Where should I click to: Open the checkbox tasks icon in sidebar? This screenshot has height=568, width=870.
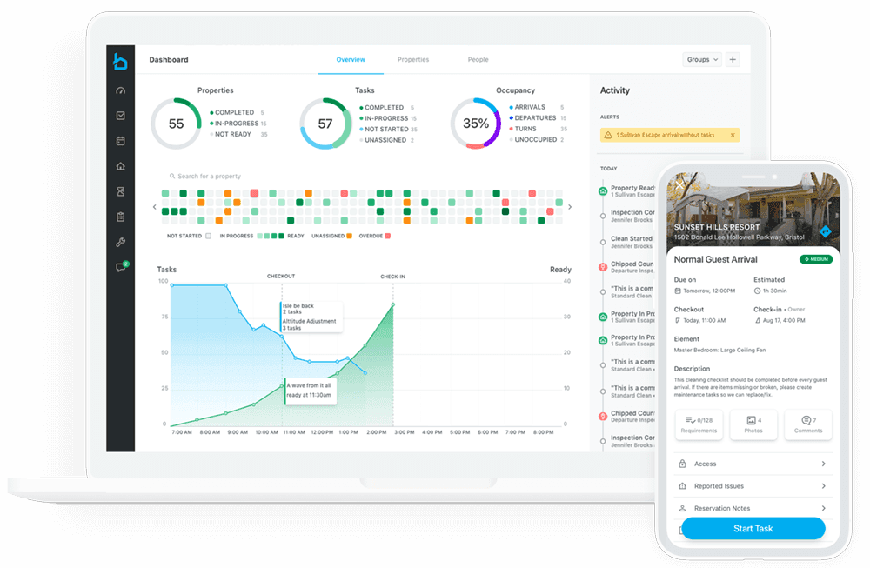121,116
